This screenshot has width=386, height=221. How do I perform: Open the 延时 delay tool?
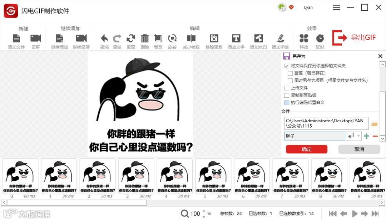[x=320, y=38]
